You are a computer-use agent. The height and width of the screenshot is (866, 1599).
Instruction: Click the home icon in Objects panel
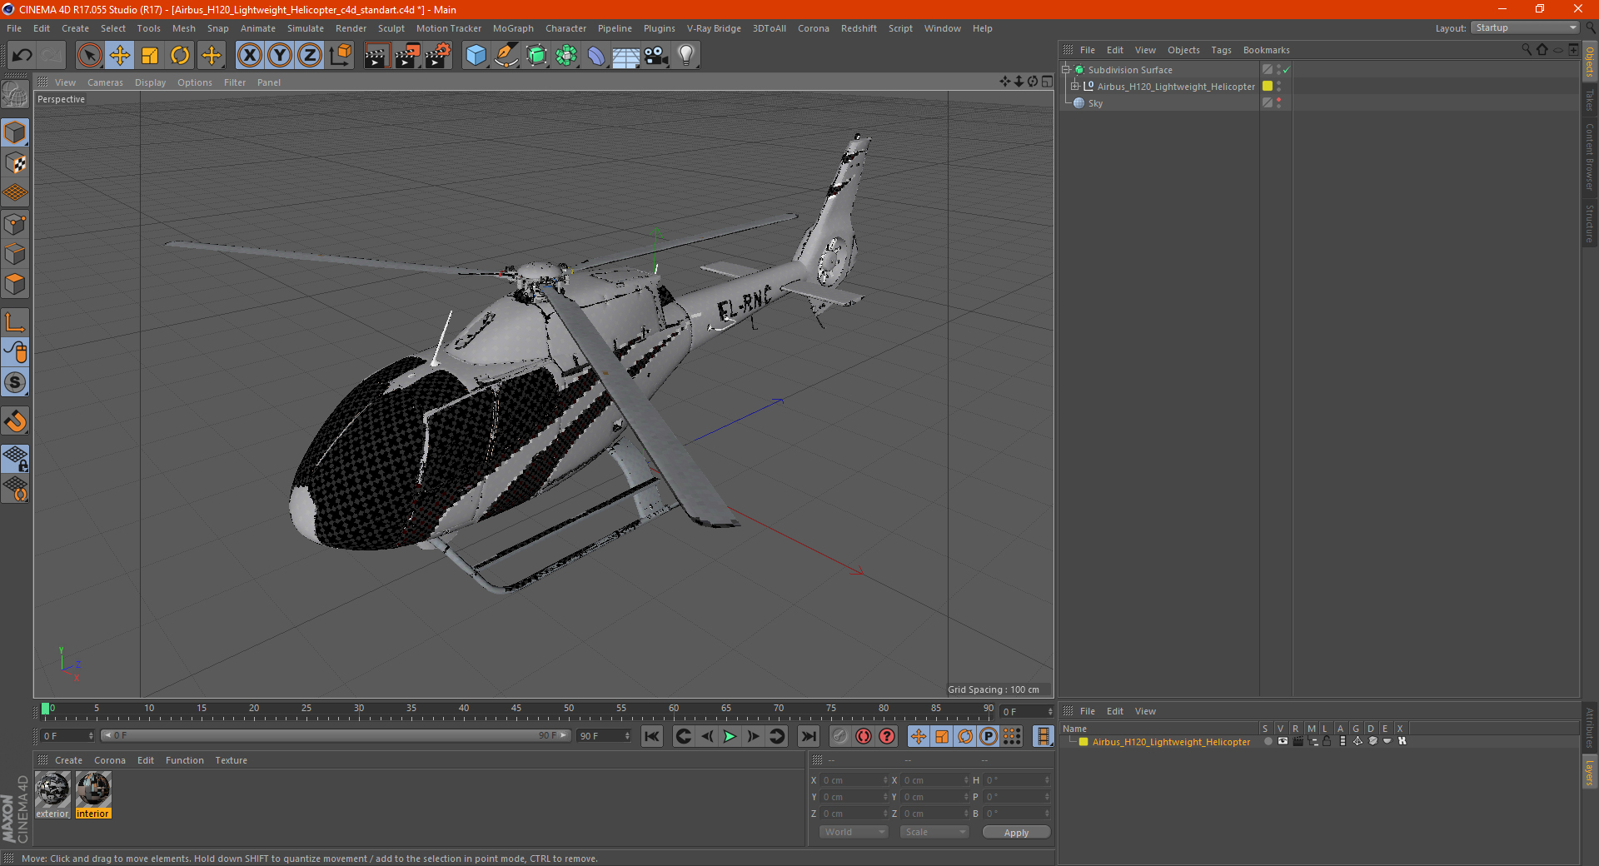pos(1542,50)
